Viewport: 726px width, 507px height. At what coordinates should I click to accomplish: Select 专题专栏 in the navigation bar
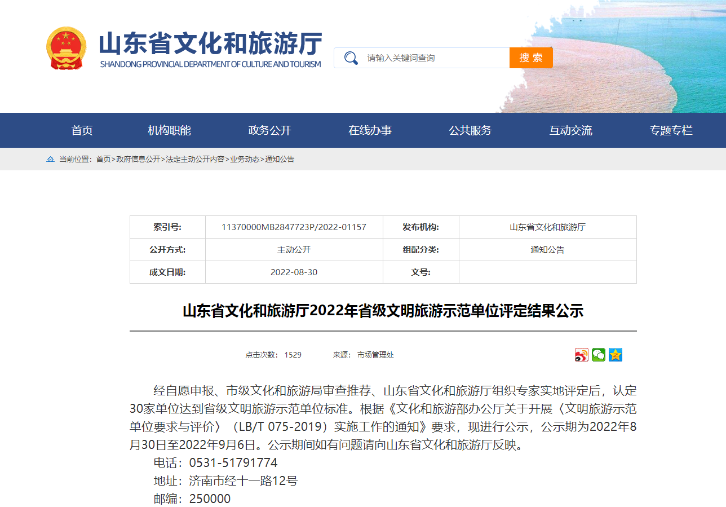tap(671, 130)
